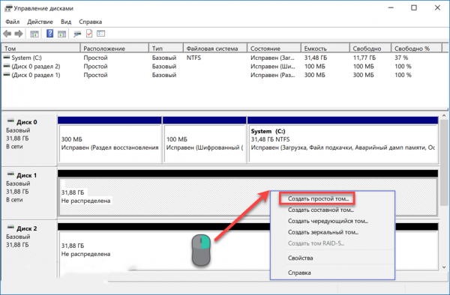This screenshot has height=295, width=450.
Task: Click the action pane toolbar icon
Action: (61, 34)
